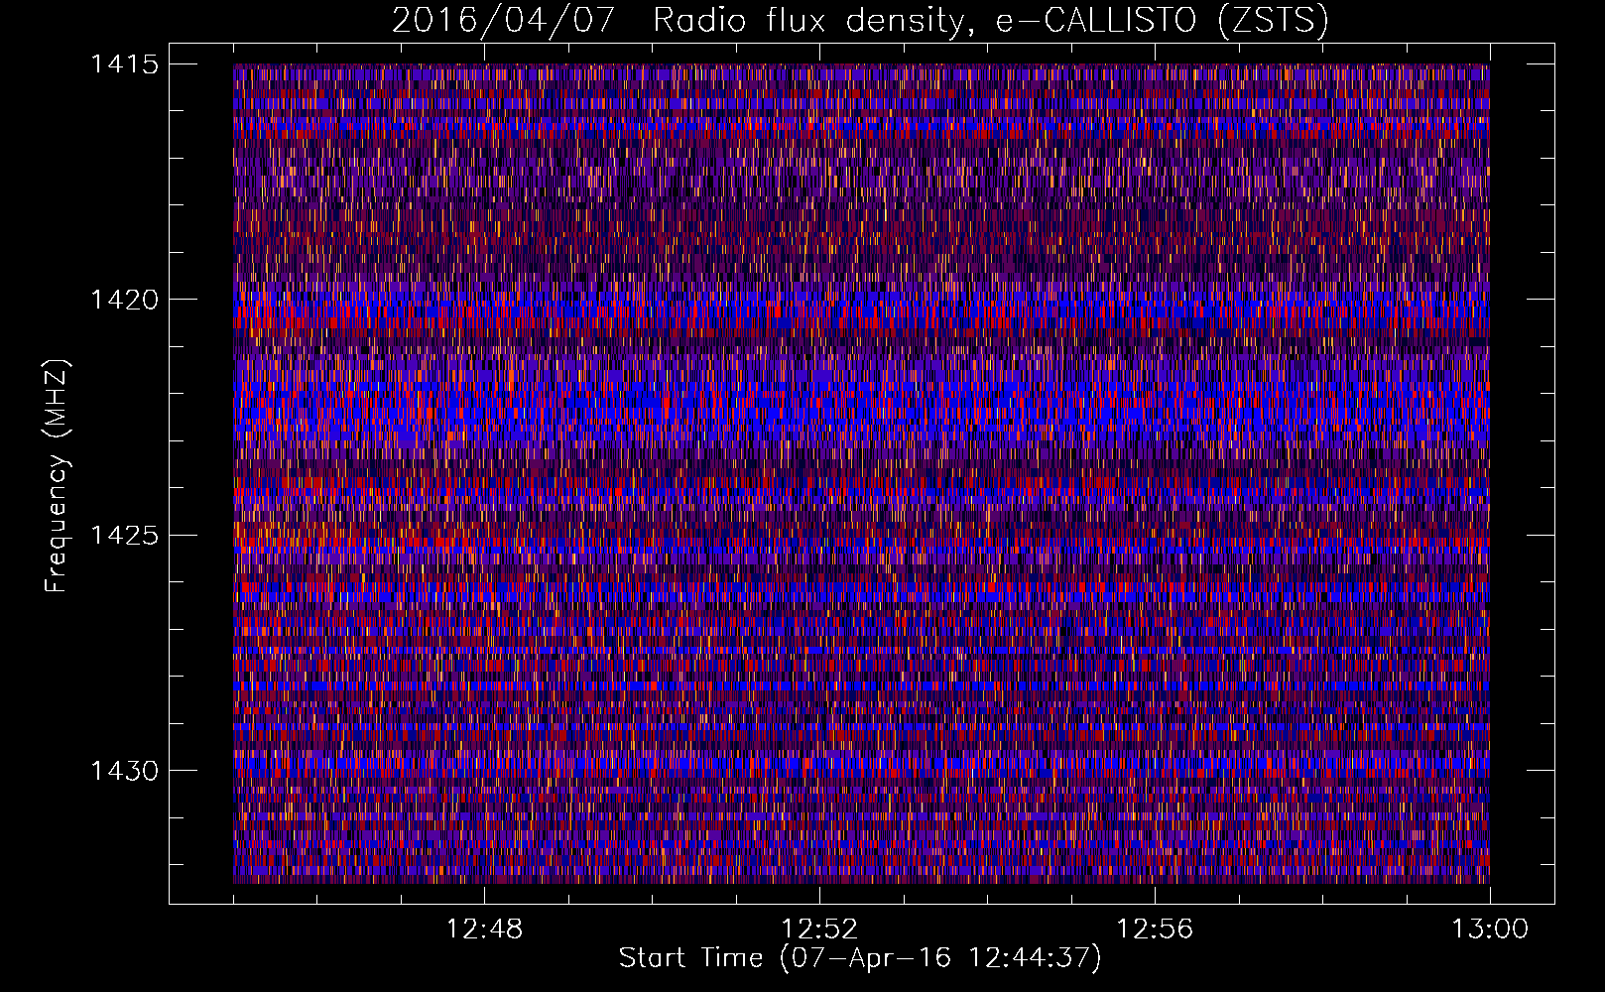Click the 'Frequency (MHZ)' axis title

click(x=58, y=476)
